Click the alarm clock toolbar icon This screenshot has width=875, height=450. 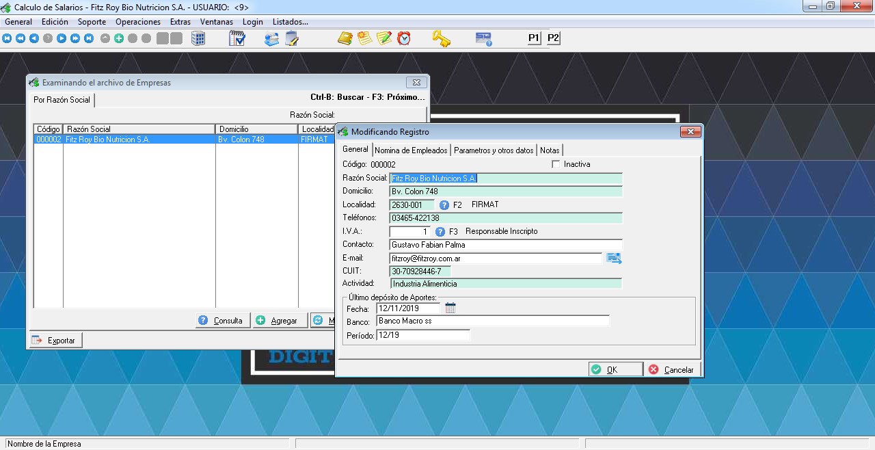pyautogui.click(x=404, y=38)
